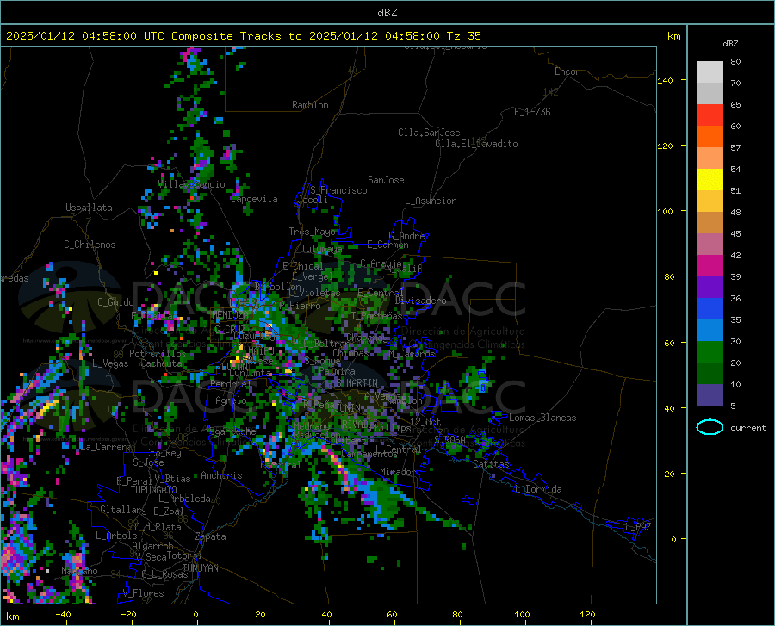Click the MENDOZA city label
This screenshot has height=626, width=775.
coord(230,314)
